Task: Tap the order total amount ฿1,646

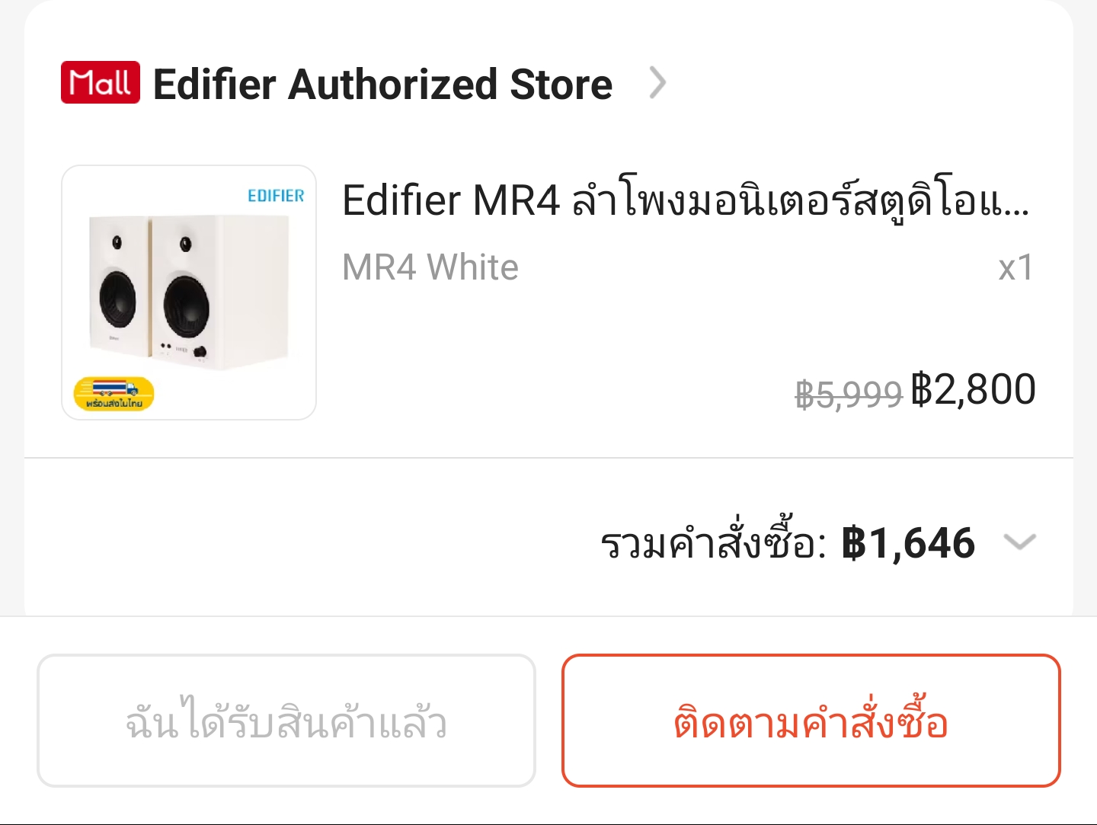Action: tap(908, 543)
